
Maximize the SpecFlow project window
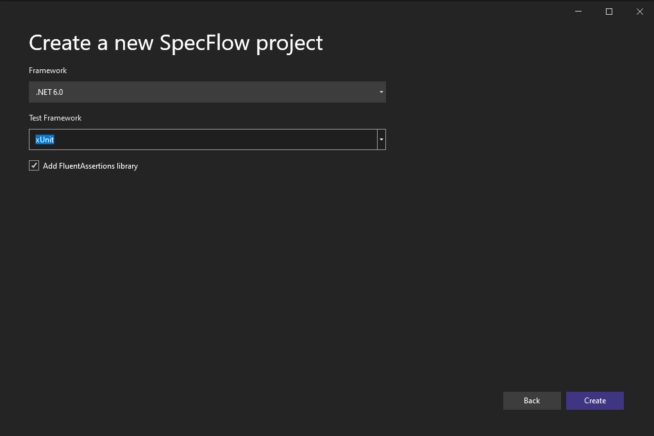608,11
